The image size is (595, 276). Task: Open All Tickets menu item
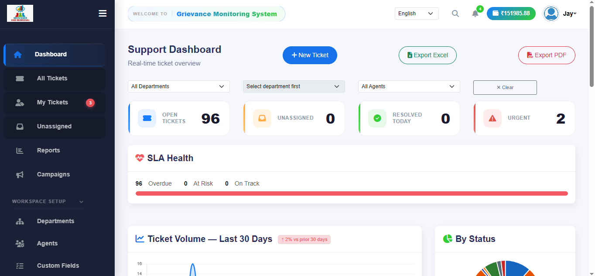[55, 79]
